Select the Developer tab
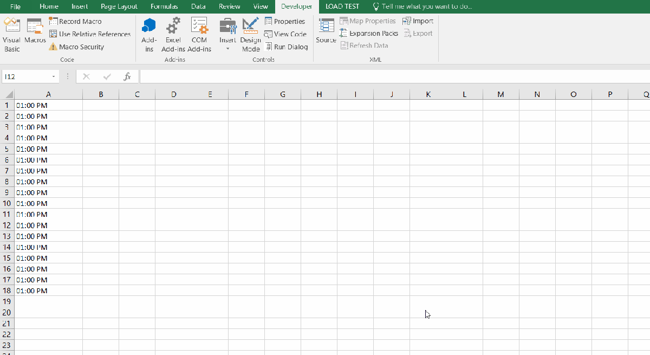650x355 pixels. point(297,7)
